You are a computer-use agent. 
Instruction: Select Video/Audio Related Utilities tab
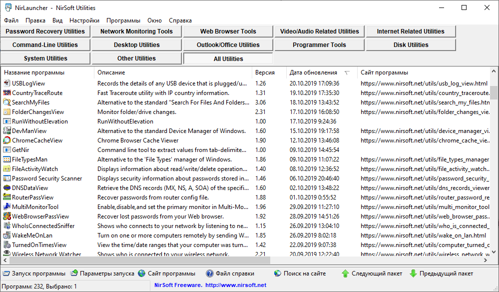(x=319, y=31)
